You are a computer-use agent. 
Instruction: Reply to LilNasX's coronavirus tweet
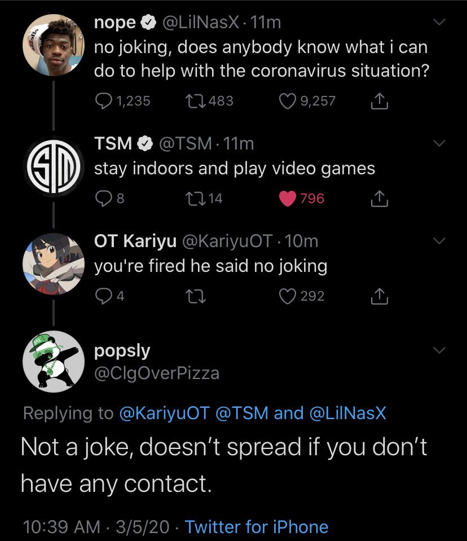[x=104, y=101]
